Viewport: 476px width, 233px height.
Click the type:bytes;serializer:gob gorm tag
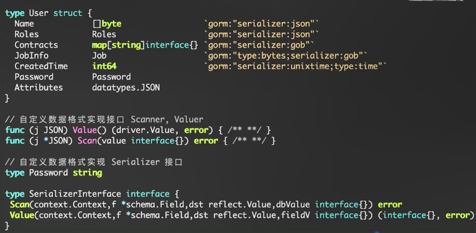click(x=285, y=56)
